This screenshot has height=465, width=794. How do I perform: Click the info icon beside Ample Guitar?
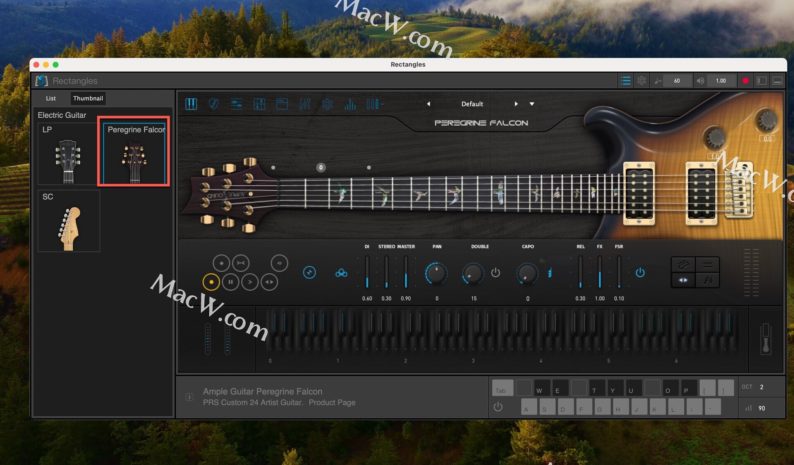(x=189, y=397)
